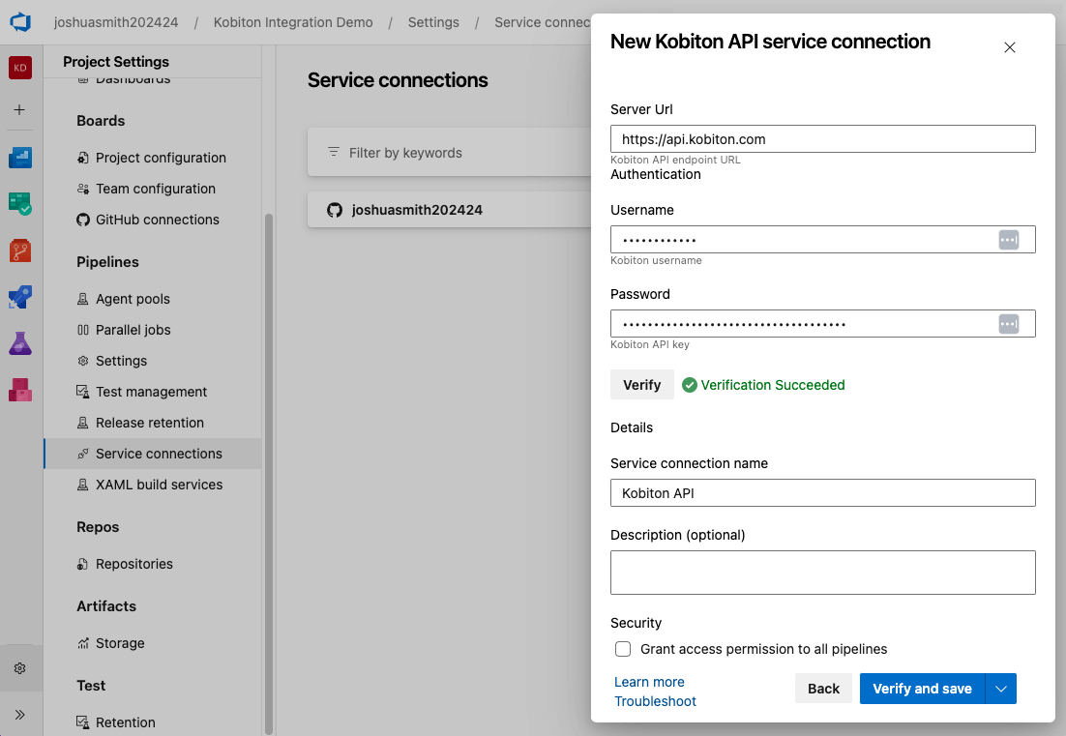Open the green checklist sidebar icon below Boards
The width and height of the screenshot is (1066, 736).
pyautogui.click(x=20, y=204)
